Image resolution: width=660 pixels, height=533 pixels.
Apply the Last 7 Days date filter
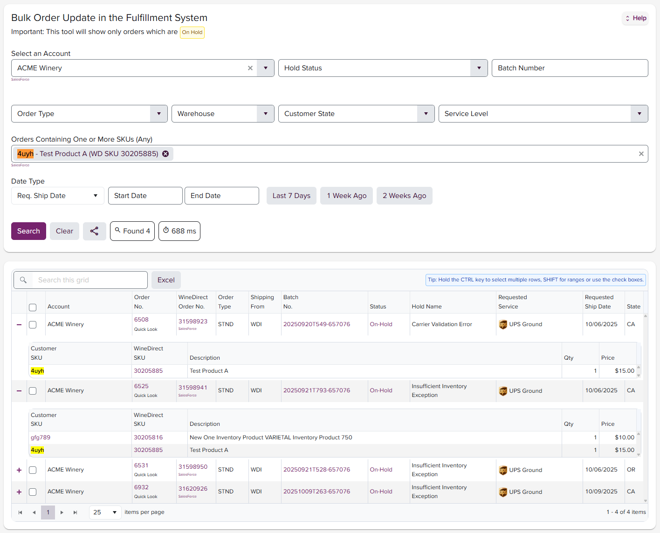coord(291,196)
